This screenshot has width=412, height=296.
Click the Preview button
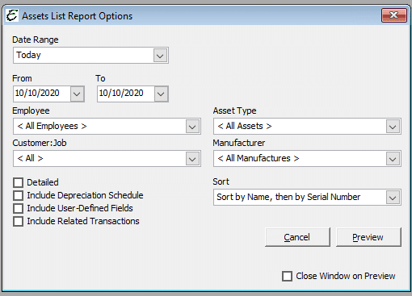368,237
